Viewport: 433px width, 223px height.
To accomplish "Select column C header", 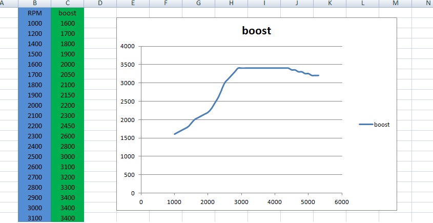I will [67, 3].
